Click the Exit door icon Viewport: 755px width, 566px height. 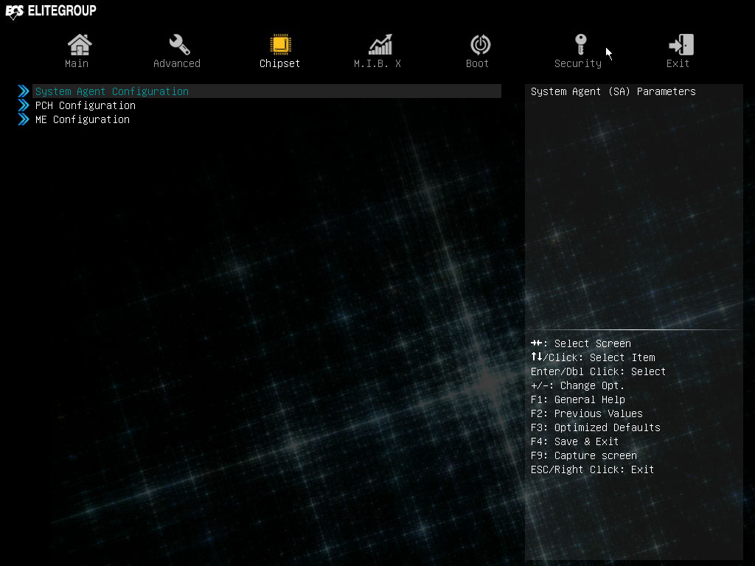click(681, 45)
